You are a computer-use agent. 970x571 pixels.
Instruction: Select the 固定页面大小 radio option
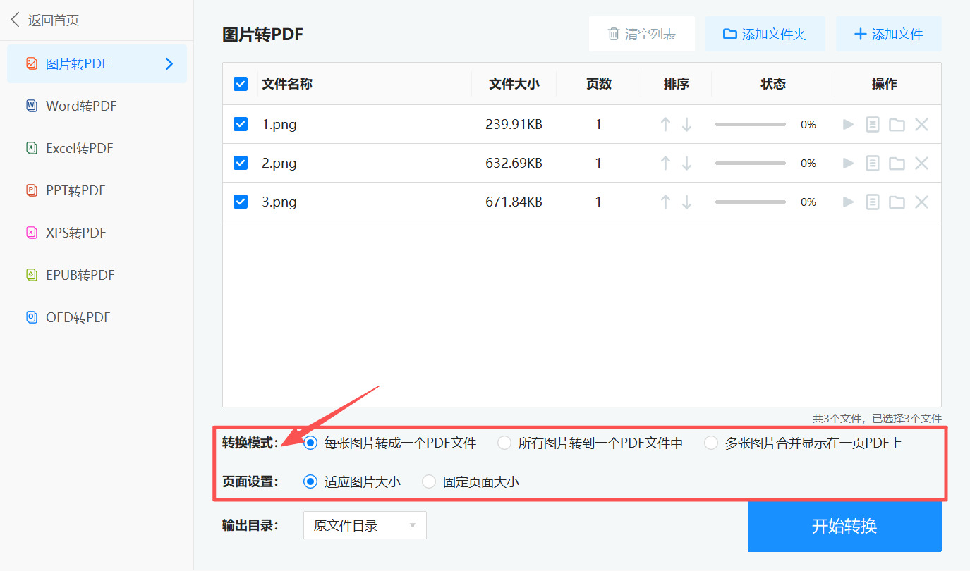pos(429,481)
